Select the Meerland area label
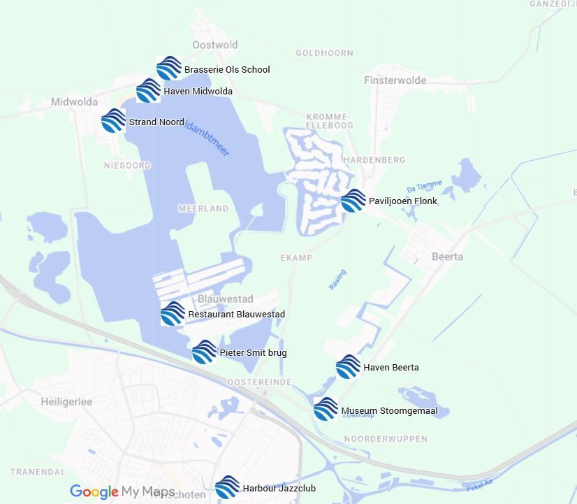The height and width of the screenshot is (504, 577). click(203, 208)
